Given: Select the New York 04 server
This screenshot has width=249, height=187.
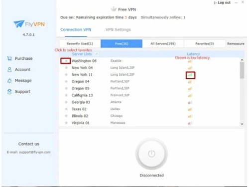Looking at the screenshot, I should (x=82, y=68).
